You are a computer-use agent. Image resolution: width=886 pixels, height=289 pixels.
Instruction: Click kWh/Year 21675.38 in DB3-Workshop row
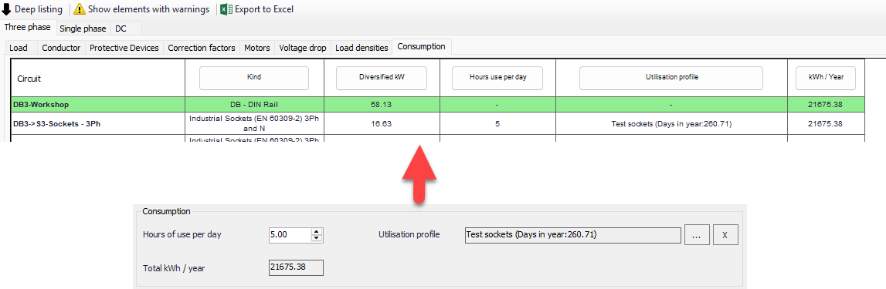coord(826,104)
